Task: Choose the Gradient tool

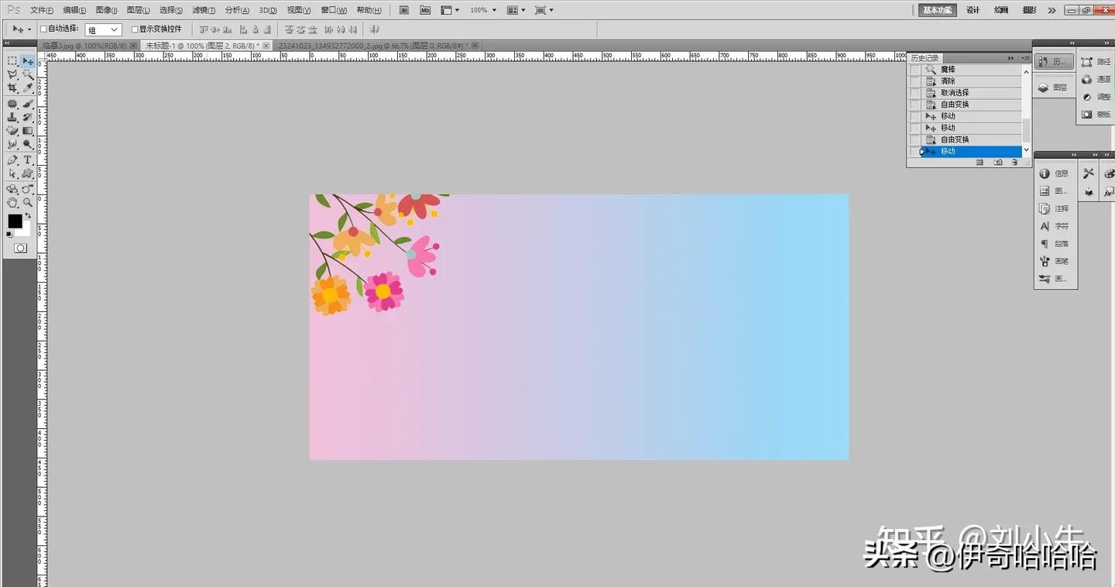Action: point(28,131)
